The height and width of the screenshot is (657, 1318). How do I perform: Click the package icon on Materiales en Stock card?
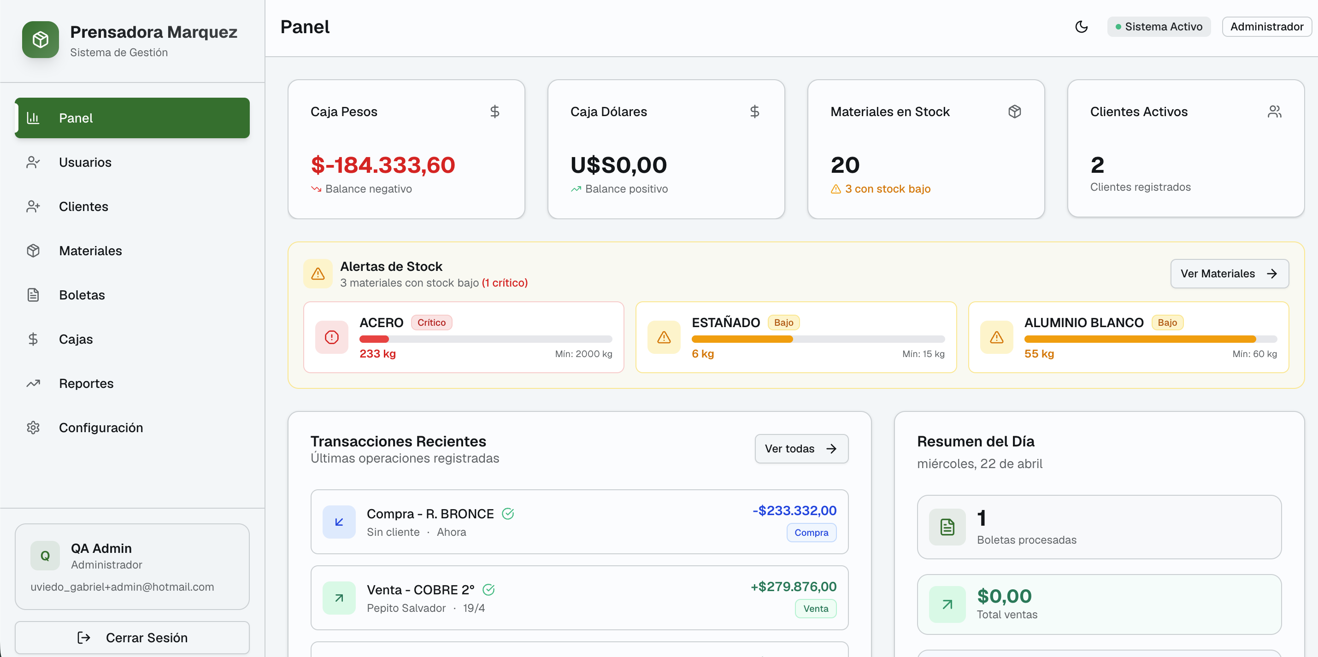pyautogui.click(x=1015, y=111)
